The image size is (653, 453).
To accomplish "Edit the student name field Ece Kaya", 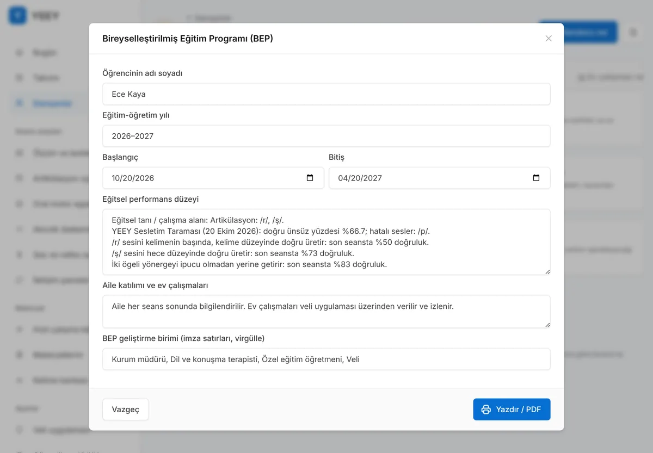I will 326,94.
